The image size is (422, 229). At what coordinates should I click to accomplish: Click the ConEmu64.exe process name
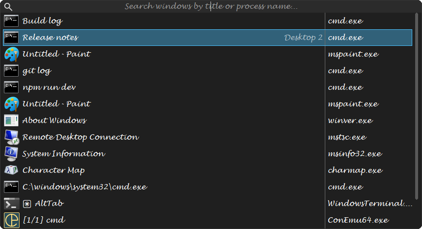(358, 220)
